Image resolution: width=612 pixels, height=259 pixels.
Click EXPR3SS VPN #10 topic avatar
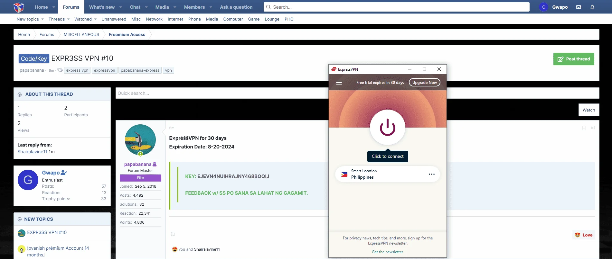(22, 233)
